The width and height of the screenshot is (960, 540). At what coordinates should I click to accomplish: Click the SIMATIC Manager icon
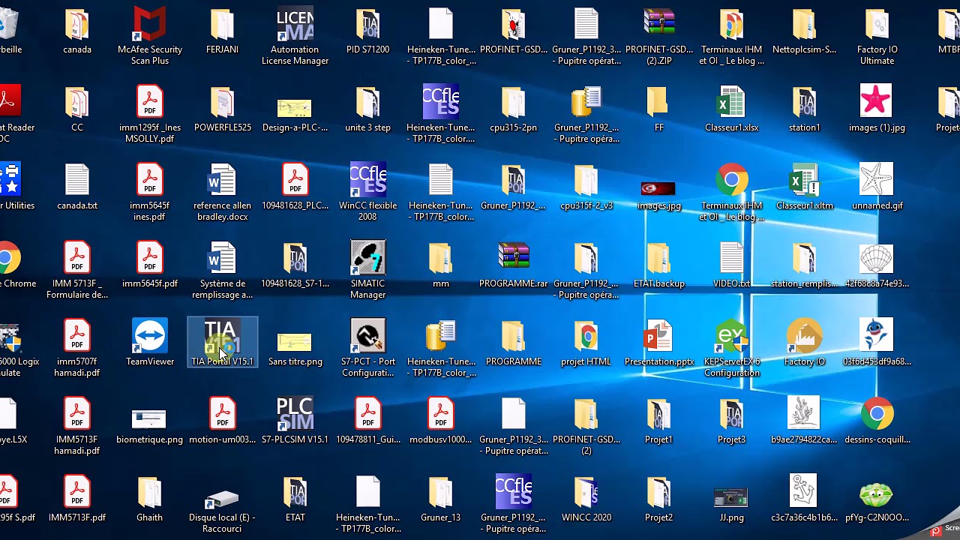click(367, 269)
